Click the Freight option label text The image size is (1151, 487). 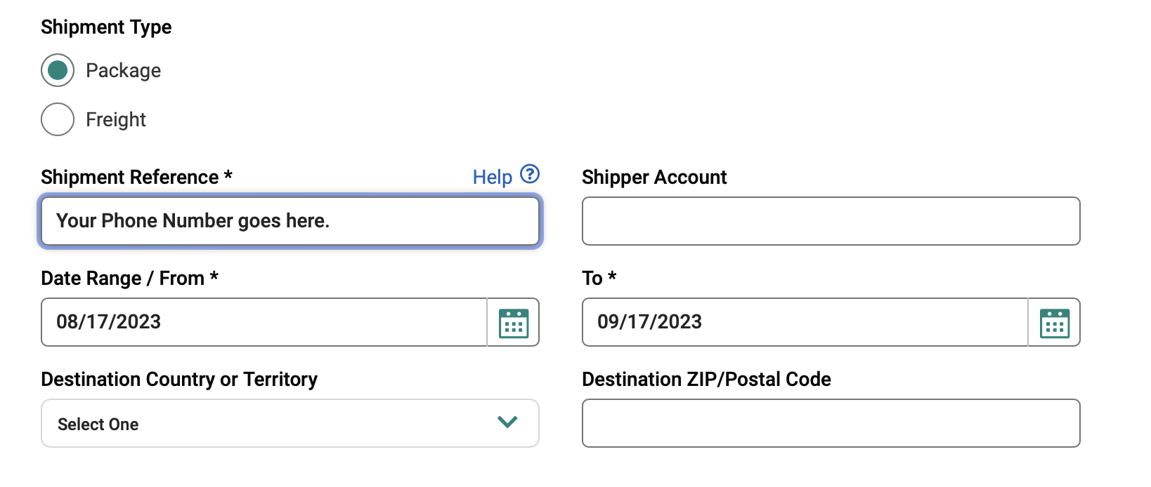point(116,120)
